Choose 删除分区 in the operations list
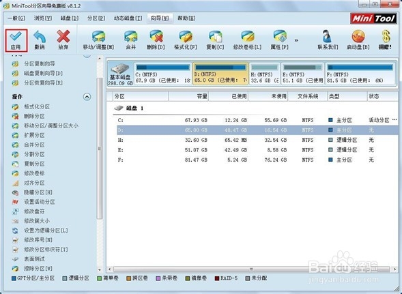Screen dimensions: 402x294 (x=34, y=116)
